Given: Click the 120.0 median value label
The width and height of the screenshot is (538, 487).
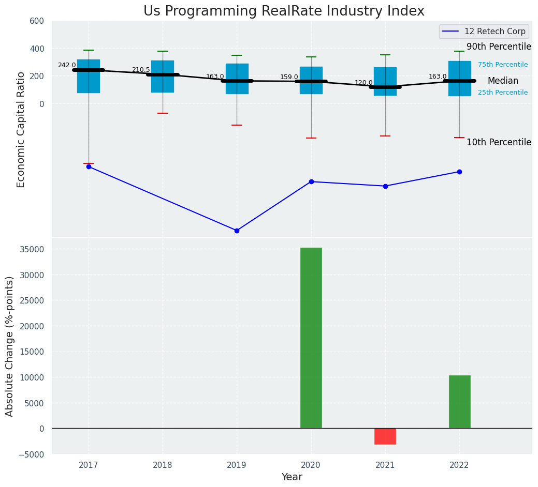Looking at the screenshot, I should [x=363, y=83].
